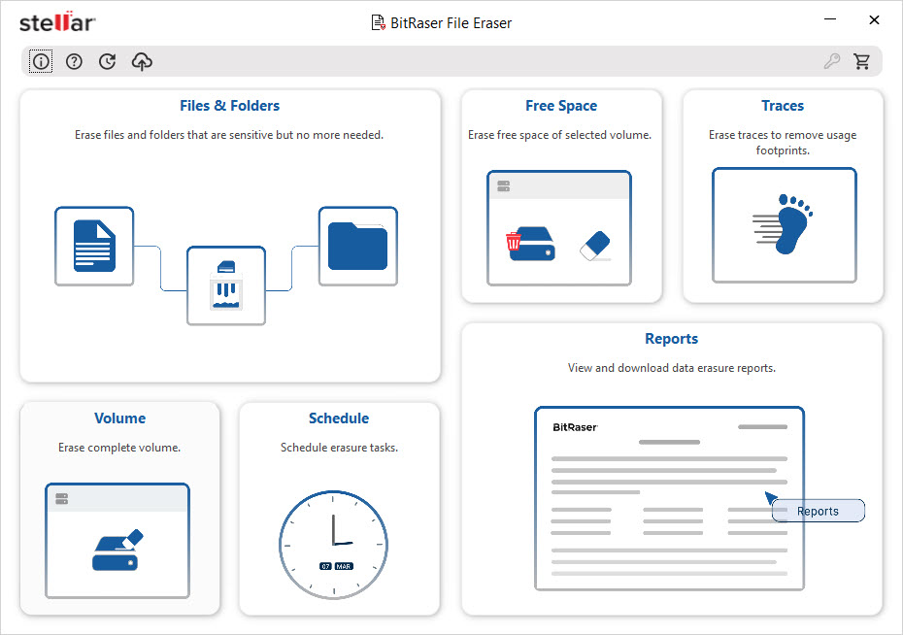This screenshot has height=635, width=903.
Task: Click the activation key icon
Action: pyautogui.click(x=831, y=61)
